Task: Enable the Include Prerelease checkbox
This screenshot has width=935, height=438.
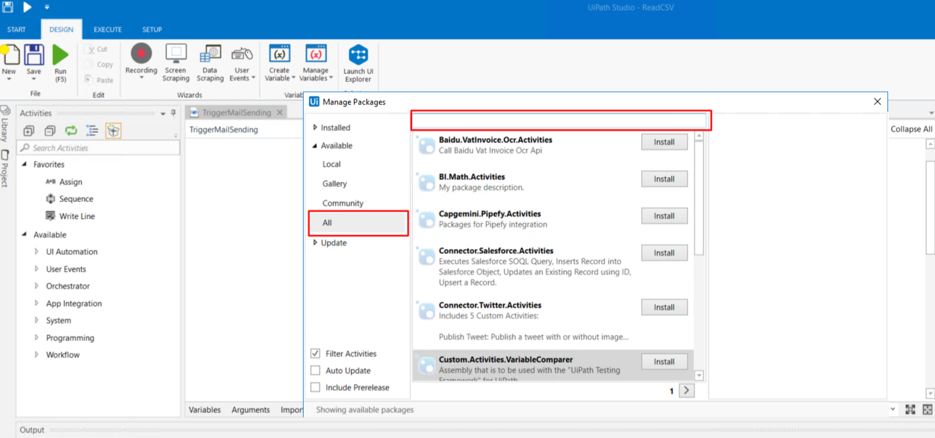Action: tap(315, 388)
